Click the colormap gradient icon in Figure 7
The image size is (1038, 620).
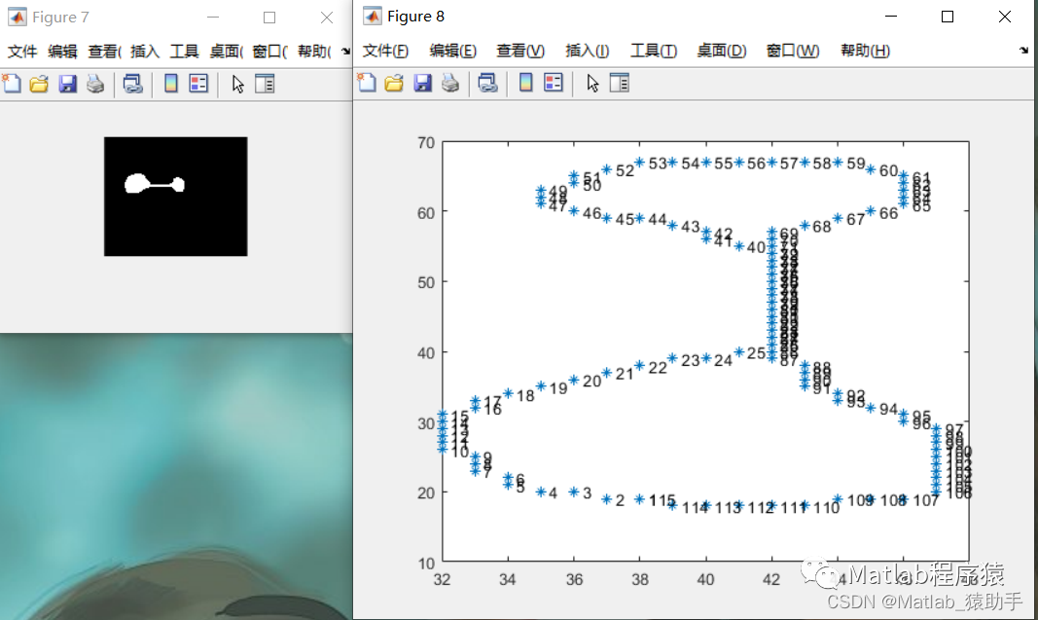[172, 83]
